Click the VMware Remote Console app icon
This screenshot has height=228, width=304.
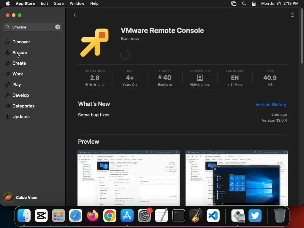tap(95, 42)
